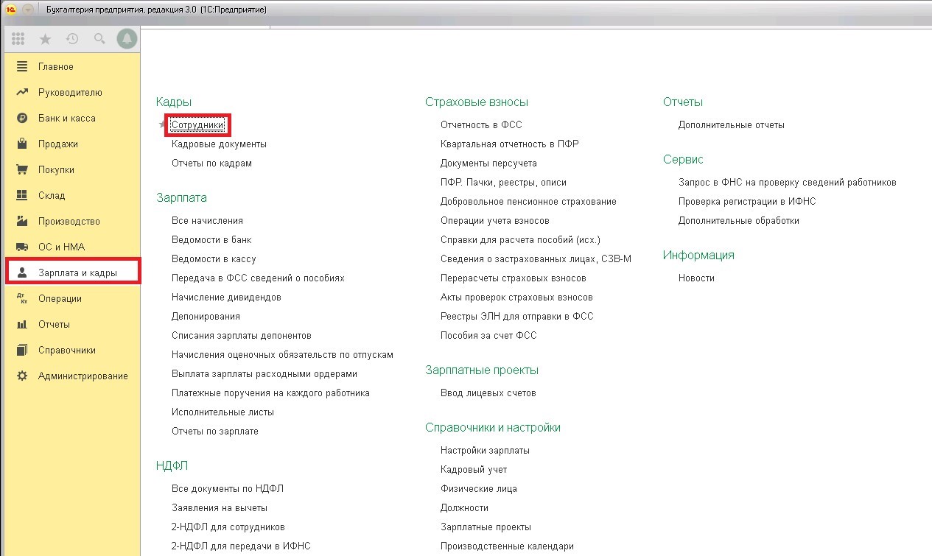Open Новости under Информация
932x556 pixels.
696,278
